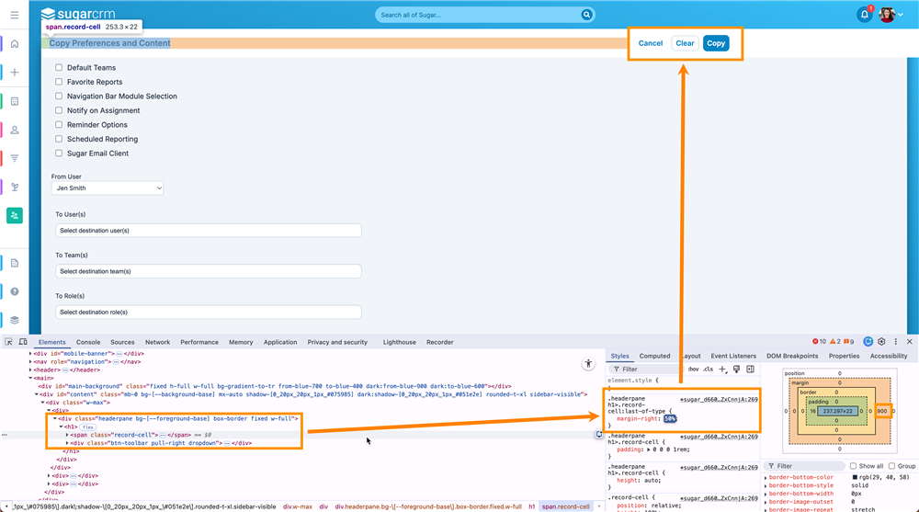Click the search magnifier icon
This screenshot has height=512, width=919.
click(x=586, y=15)
